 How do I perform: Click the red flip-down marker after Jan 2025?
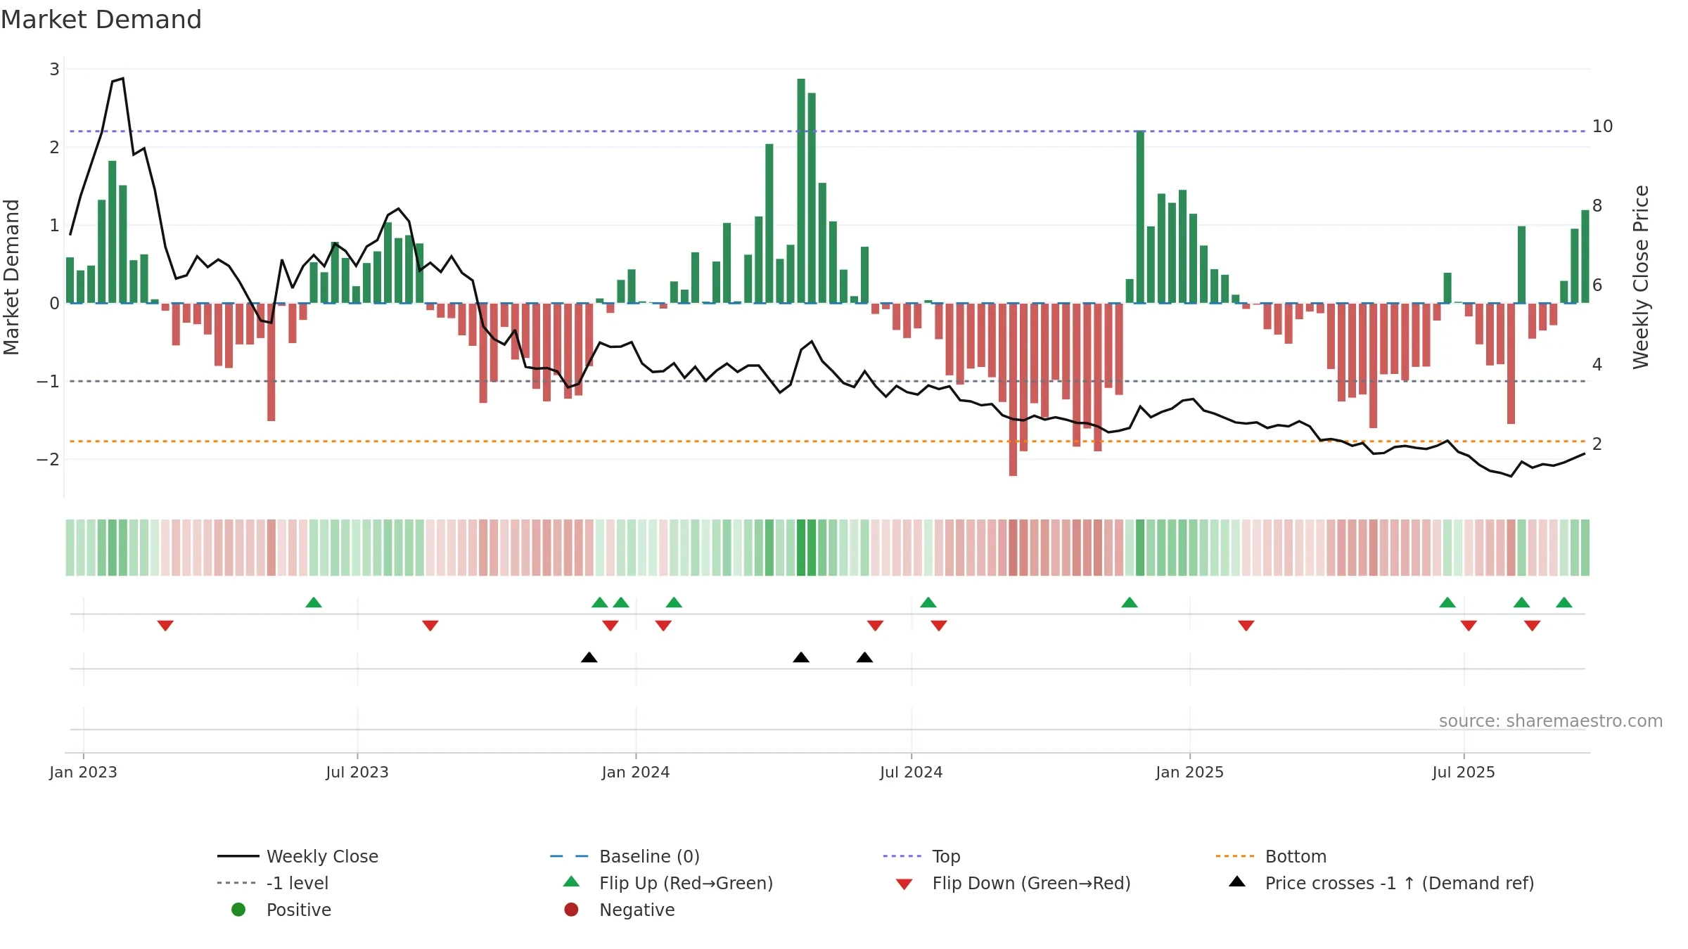[1246, 626]
